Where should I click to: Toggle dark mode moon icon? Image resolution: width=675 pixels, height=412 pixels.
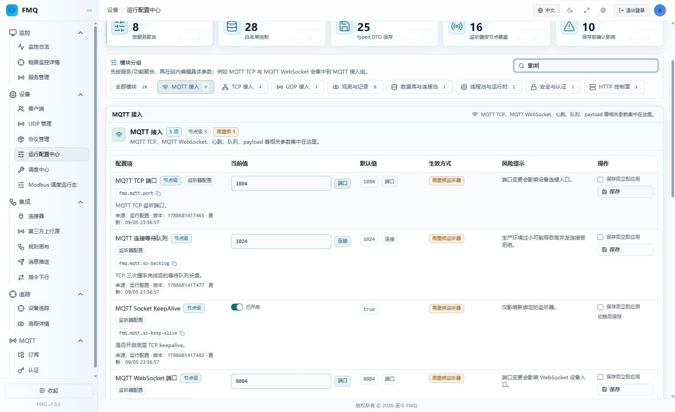click(x=570, y=10)
